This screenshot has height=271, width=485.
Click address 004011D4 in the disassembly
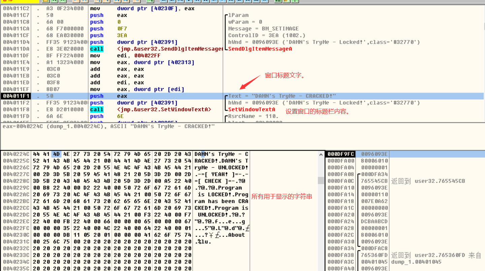point(17,42)
